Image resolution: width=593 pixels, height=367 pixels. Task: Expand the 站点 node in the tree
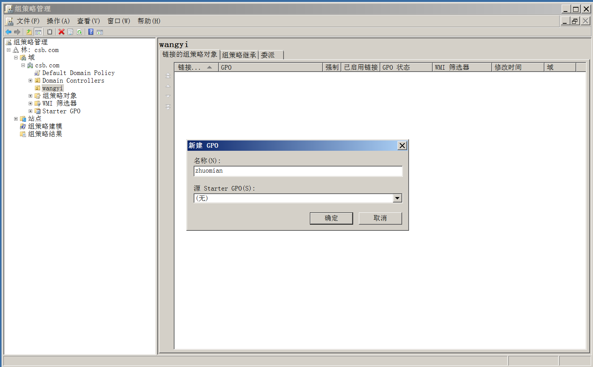click(x=16, y=119)
